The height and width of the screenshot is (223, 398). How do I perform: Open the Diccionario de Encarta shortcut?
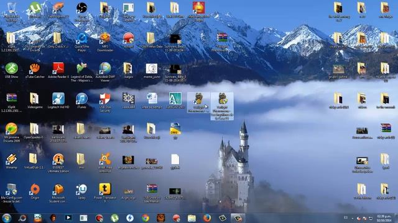(x=35, y=42)
